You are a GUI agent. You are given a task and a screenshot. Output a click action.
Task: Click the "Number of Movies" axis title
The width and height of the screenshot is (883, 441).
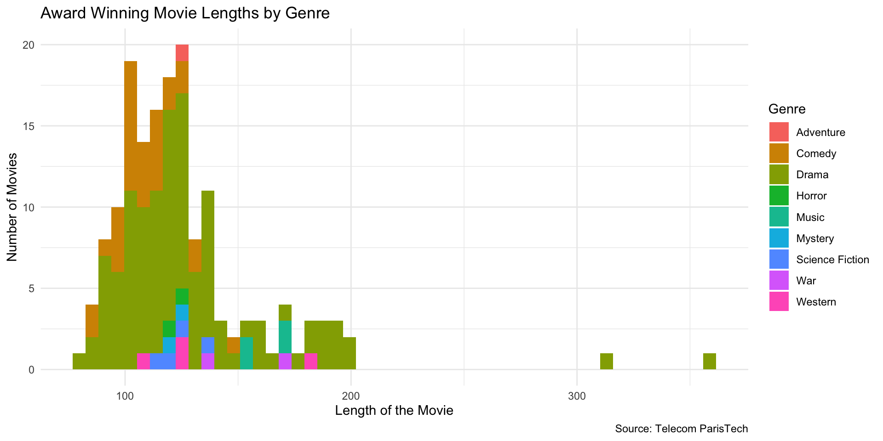tap(12, 207)
